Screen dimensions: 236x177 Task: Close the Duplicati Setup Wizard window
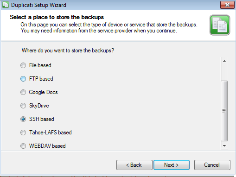[227, 5]
